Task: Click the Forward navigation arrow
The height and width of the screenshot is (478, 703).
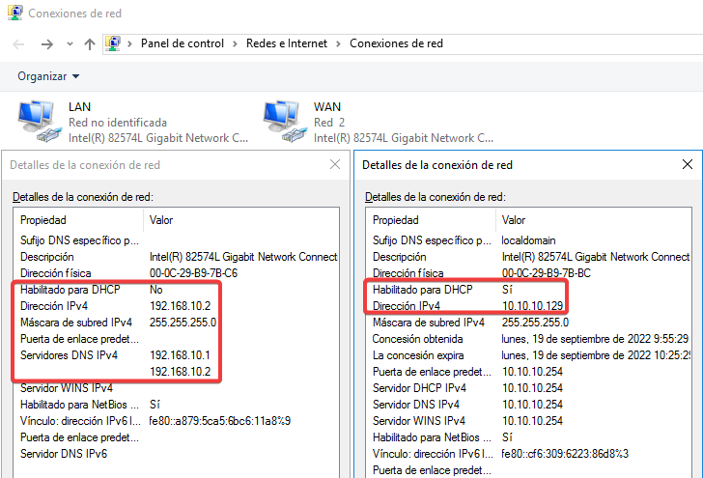Action: [45, 43]
